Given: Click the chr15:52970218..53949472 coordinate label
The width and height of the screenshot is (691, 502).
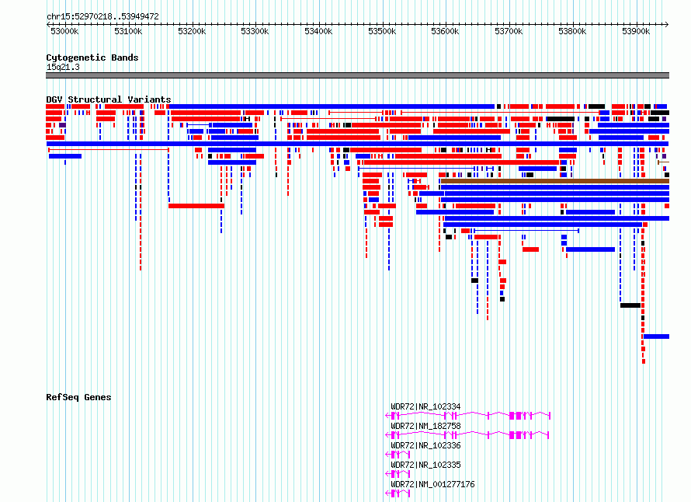Looking at the screenshot, I should (x=102, y=16).
